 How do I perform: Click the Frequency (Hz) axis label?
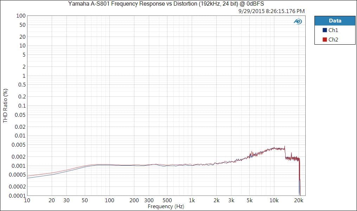166,206
